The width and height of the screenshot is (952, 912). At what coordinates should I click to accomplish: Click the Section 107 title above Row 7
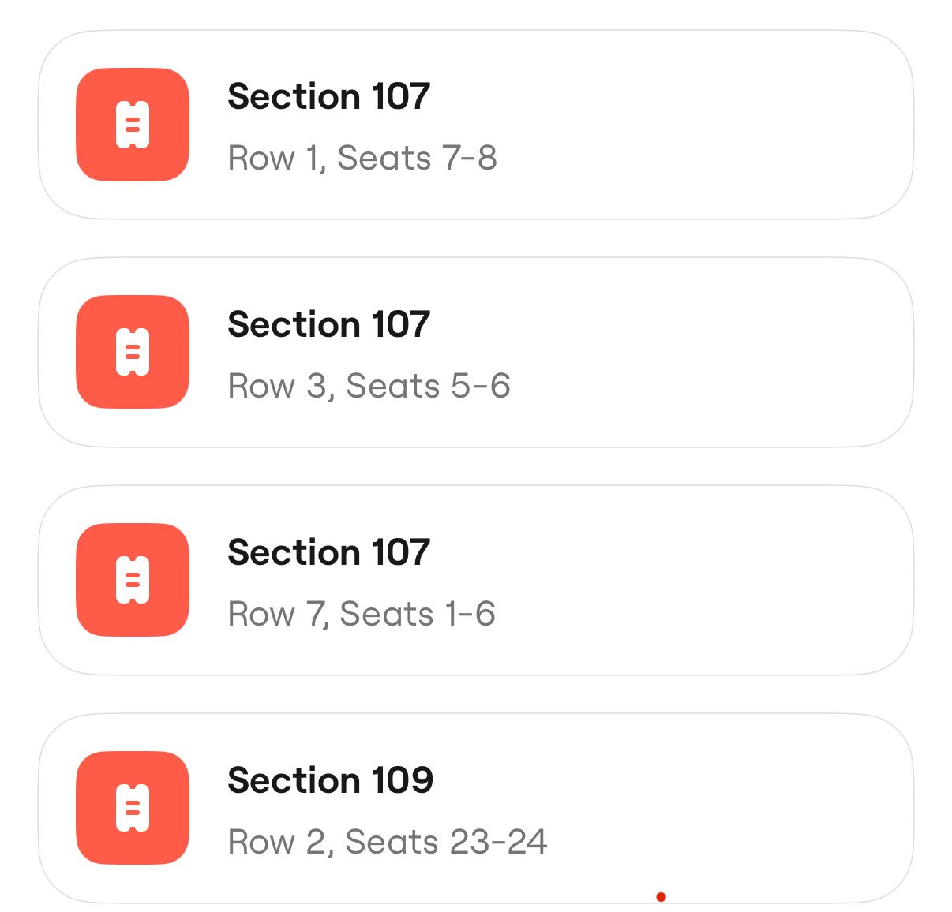[x=328, y=552]
